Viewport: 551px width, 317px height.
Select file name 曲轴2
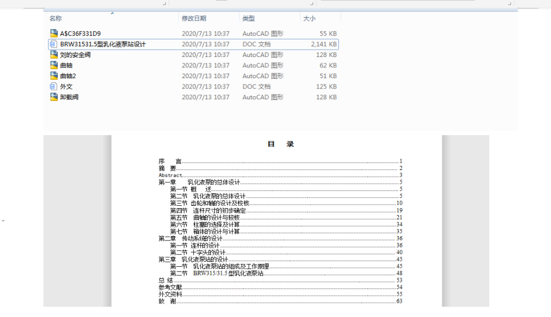point(68,76)
